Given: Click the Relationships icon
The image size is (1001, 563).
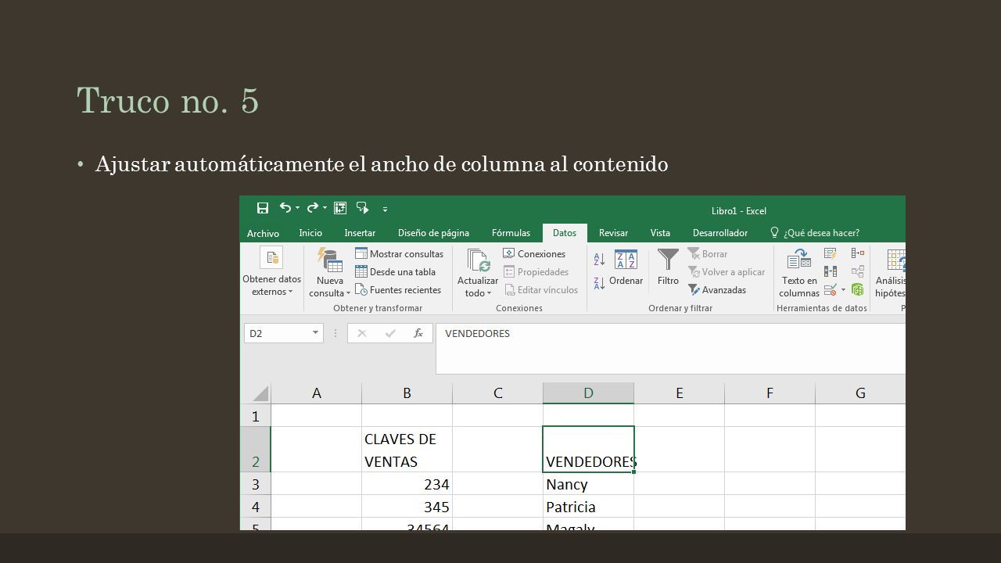Looking at the screenshot, I should click(858, 271).
